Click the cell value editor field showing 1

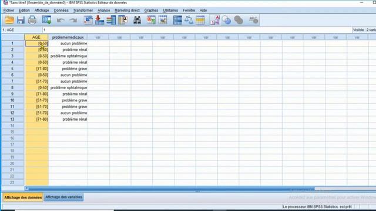click(197, 30)
